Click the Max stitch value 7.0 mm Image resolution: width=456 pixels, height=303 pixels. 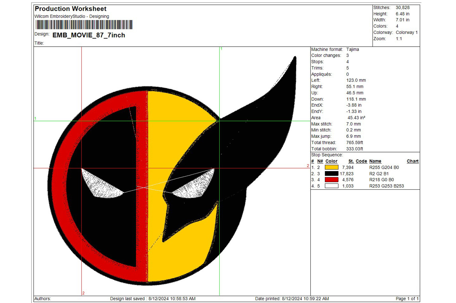pos(354,124)
